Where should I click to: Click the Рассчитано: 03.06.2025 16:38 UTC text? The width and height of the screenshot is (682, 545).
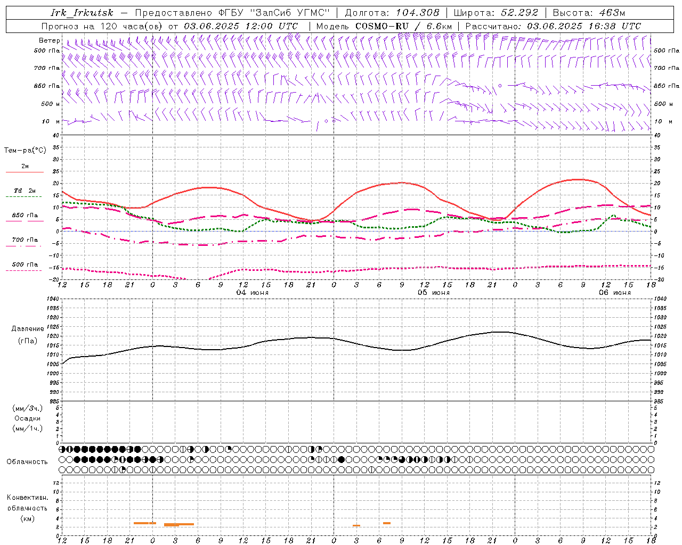[x=553, y=26]
